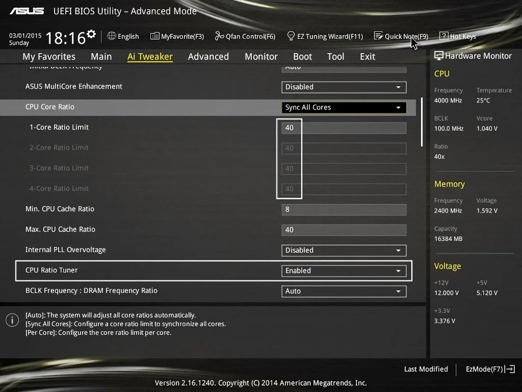Click the 03/01/2015 date
The image size is (522, 392).
click(x=25, y=35)
